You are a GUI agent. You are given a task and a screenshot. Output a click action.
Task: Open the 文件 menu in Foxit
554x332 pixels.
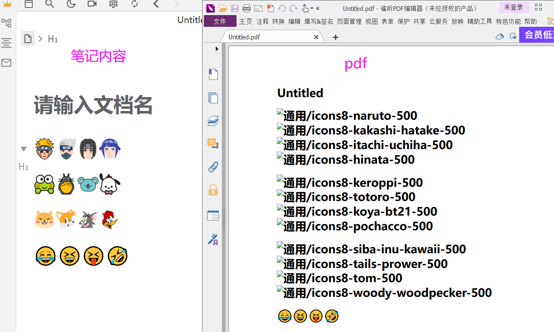[x=220, y=21]
